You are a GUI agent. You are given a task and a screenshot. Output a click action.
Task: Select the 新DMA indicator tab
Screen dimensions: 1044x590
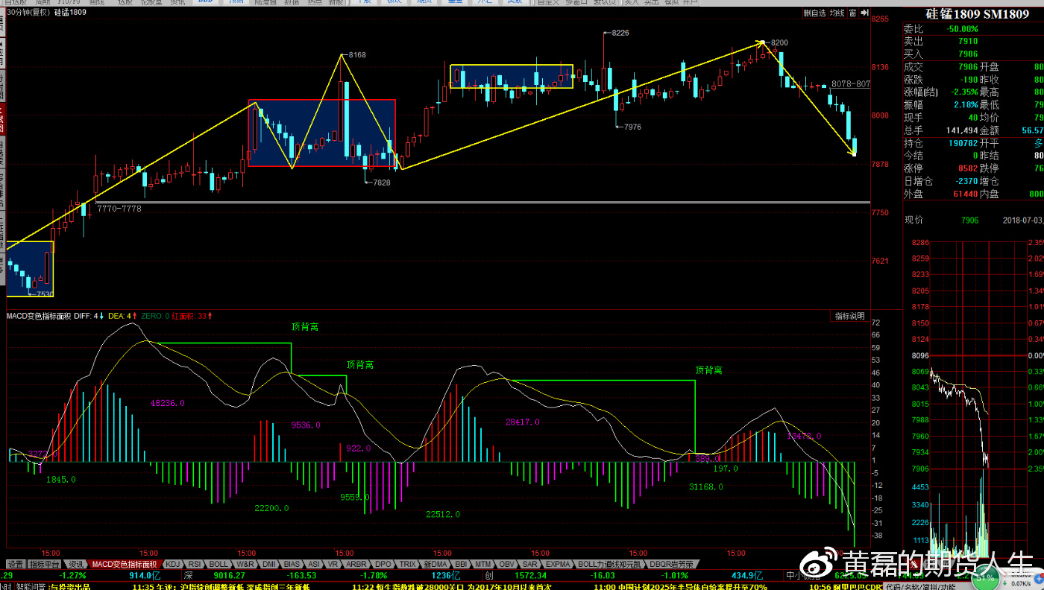[x=435, y=564]
